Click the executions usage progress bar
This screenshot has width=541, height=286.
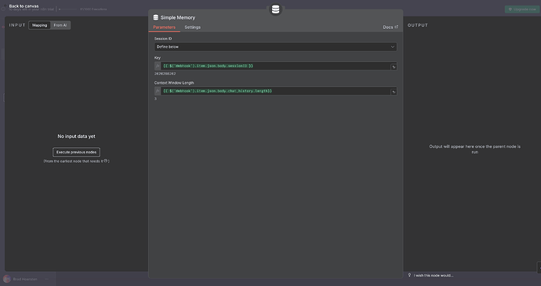pyautogui.click(x=69, y=9)
